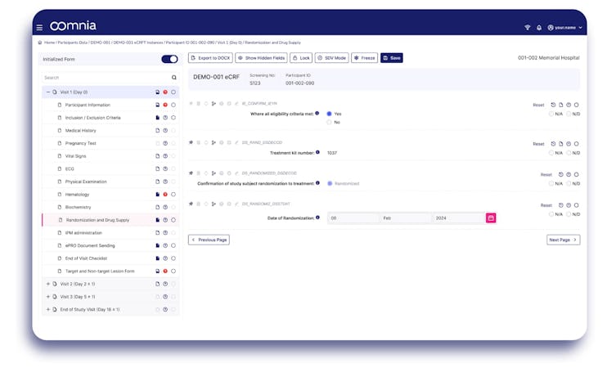The width and height of the screenshot is (607, 368).
Task: Reset the Treatment kit number field
Action: pos(538,144)
